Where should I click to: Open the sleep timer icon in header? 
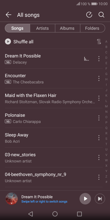pyautogui.click(x=89, y=15)
